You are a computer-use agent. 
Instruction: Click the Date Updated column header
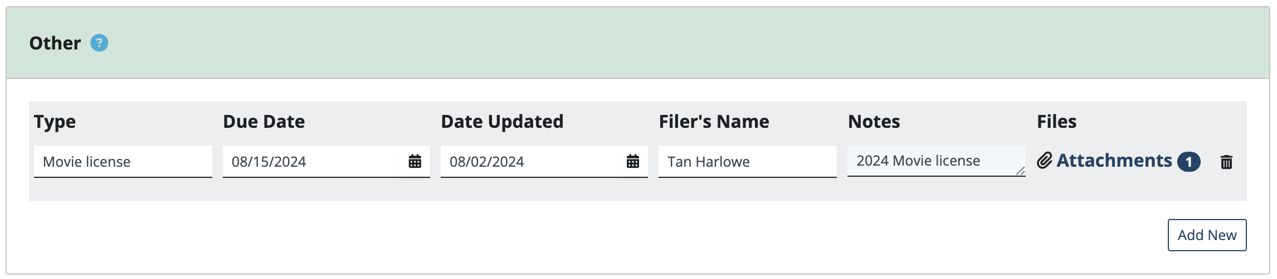(x=502, y=122)
